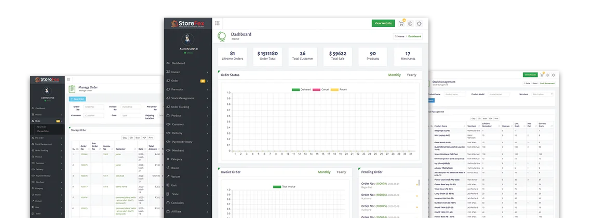The image size is (592, 218).
Task: Toggle the Delivered legend swatch in Order Status
Action: click(295, 90)
